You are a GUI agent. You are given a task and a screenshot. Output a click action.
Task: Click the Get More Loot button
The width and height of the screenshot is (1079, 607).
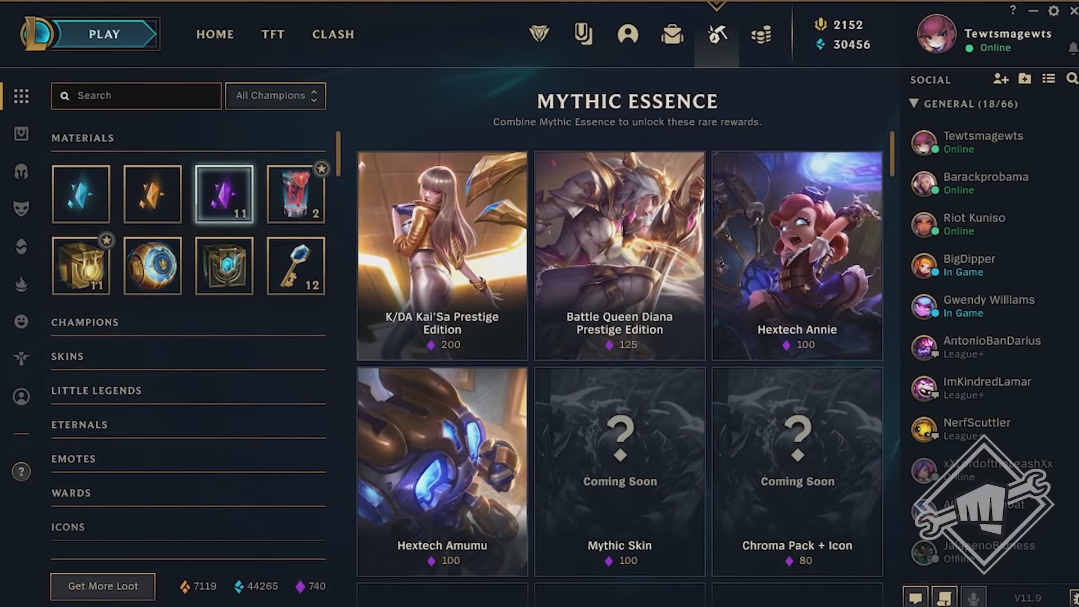(x=103, y=586)
